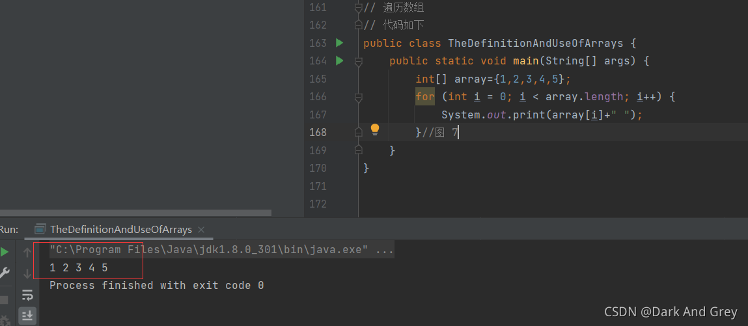Click the window icon on the TheDefinitionAndUseOfArrays run tab
Viewport: 748px width, 326px height.
click(41, 229)
